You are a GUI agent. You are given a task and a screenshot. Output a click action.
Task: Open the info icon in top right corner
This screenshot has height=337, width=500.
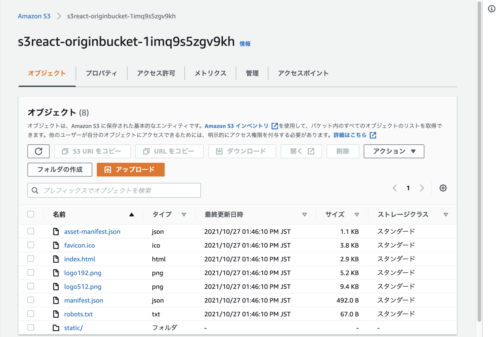pyautogui.click(x=491, y=9)
